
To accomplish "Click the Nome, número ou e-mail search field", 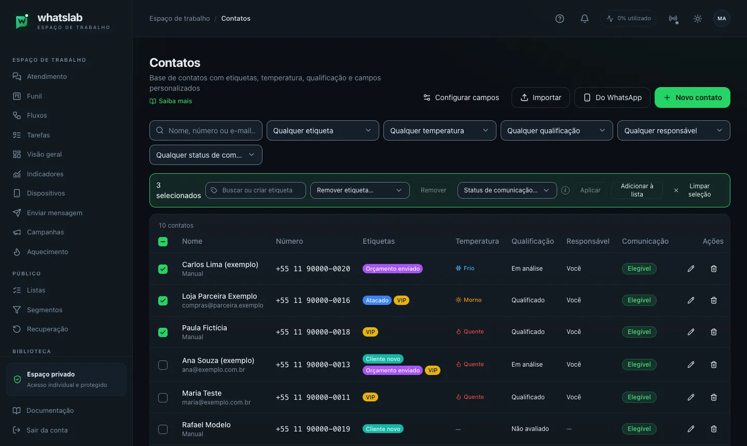I will (206, 131).
